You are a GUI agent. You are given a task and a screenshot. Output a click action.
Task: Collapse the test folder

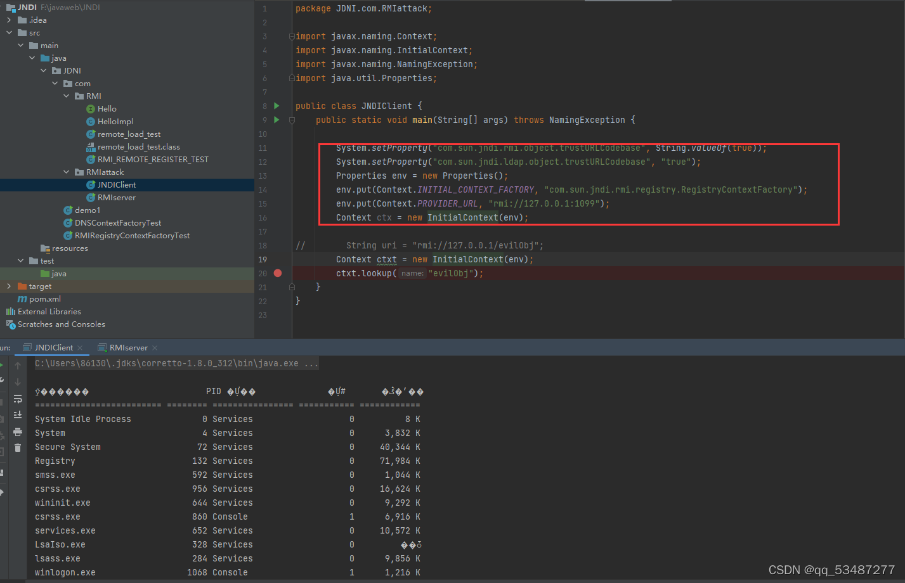[21, 261]
